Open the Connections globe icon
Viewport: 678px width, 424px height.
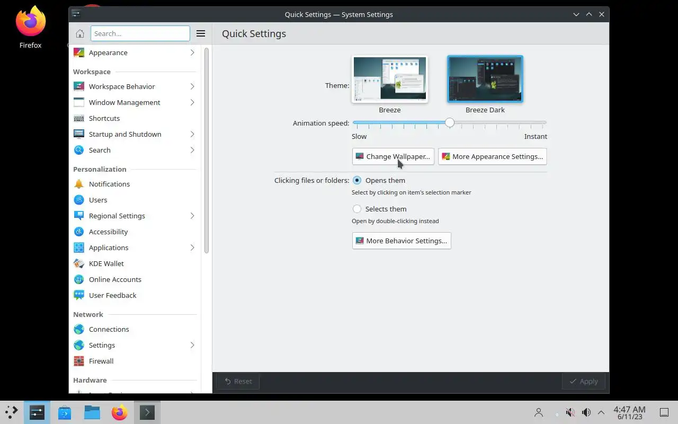[x=79, y=329]
